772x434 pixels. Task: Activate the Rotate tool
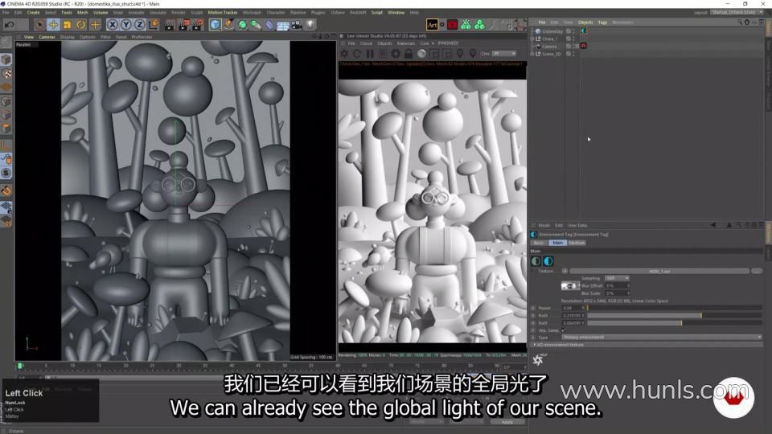tap(80, 24)
